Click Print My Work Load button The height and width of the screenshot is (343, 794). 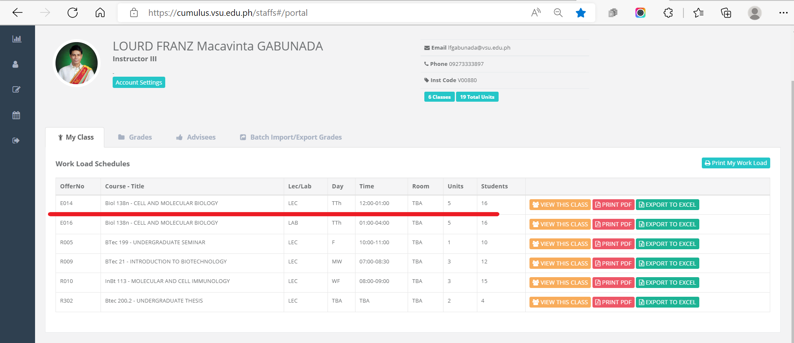736,163
